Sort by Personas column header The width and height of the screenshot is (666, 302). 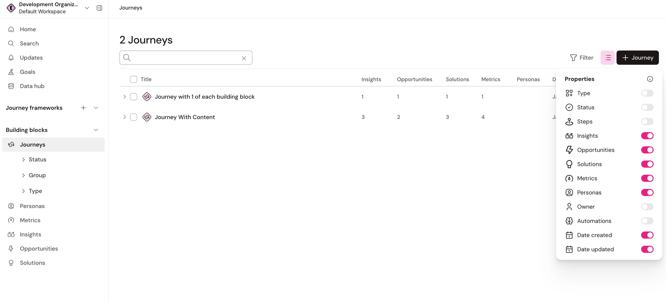[x=528, y=79]
